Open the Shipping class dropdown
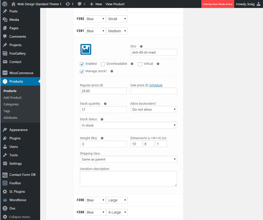Image resolution: width=263 pixels, height=220 pixels. [128, 159]
